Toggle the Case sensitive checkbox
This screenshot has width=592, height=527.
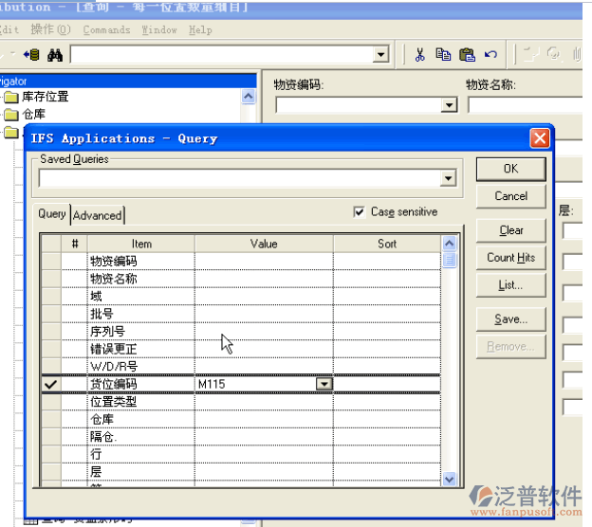click(x=359, y=211)
